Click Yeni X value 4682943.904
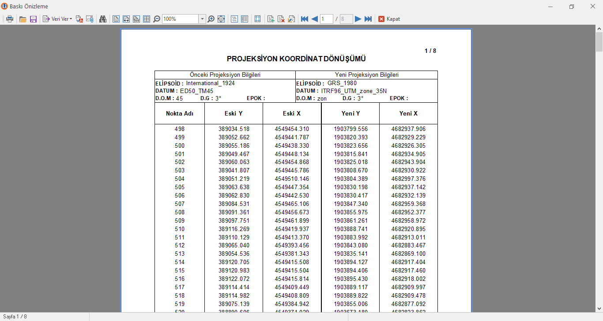The image size is (603, 321). coord(408,162)
